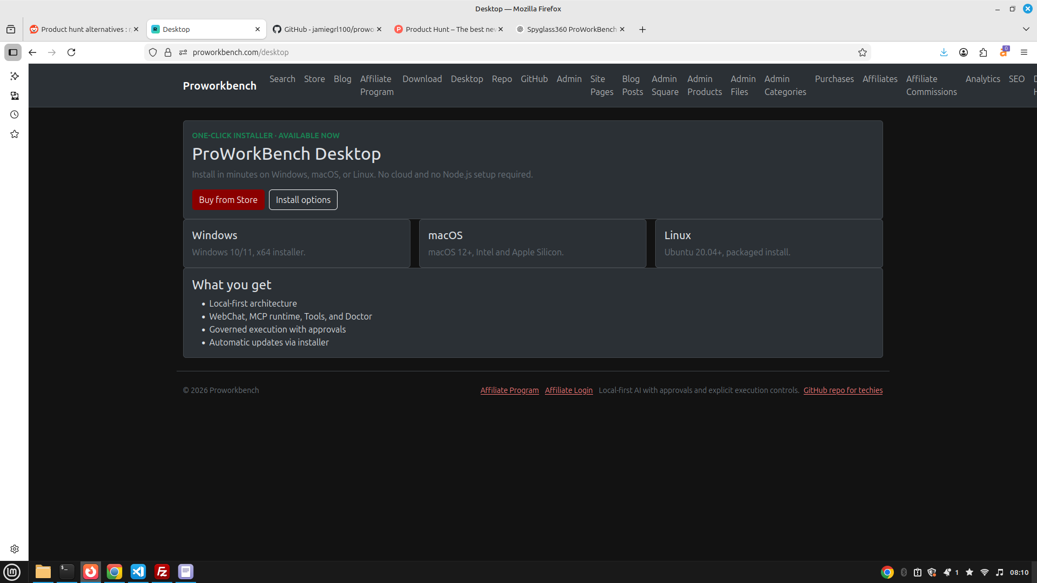Screen dimensions: 1037x583
Task: Launch VS Code from the taskbar
Action: 138,572
